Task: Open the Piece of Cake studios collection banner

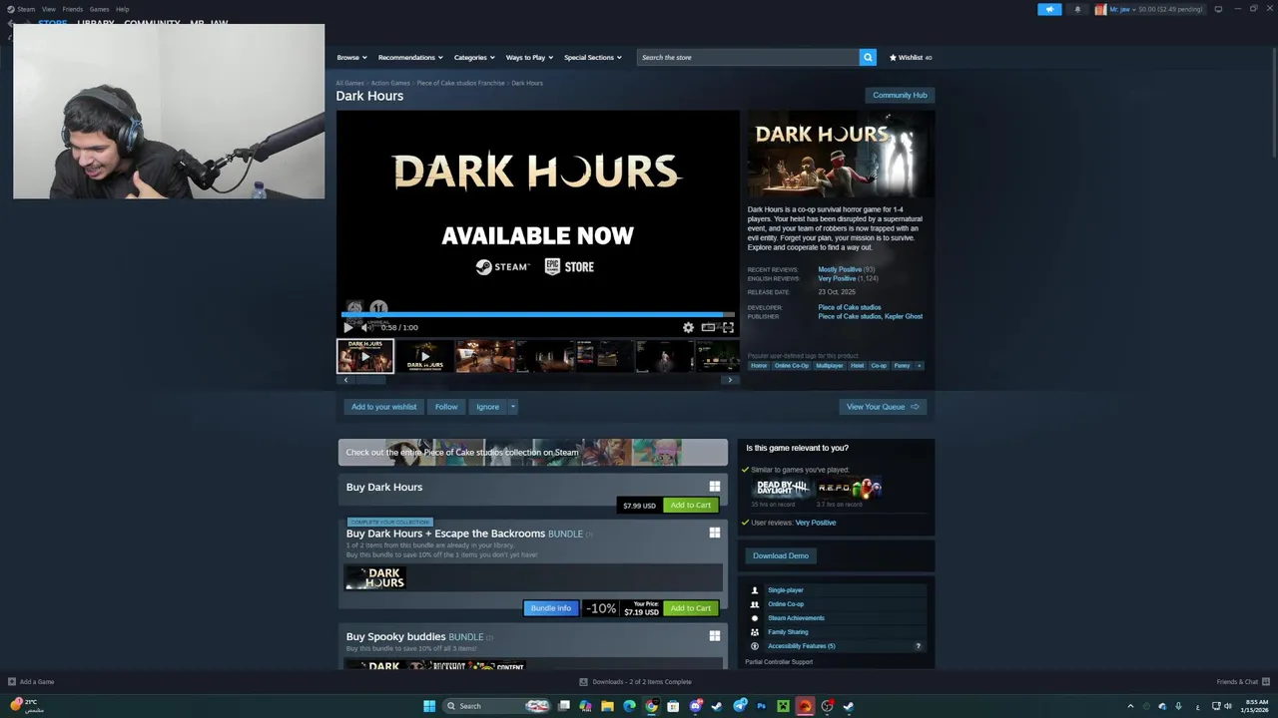Action: (532, 452)
